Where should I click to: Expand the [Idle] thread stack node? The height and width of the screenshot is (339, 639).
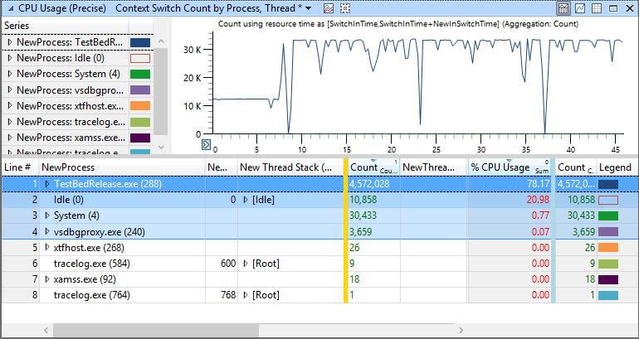point(246,200)
